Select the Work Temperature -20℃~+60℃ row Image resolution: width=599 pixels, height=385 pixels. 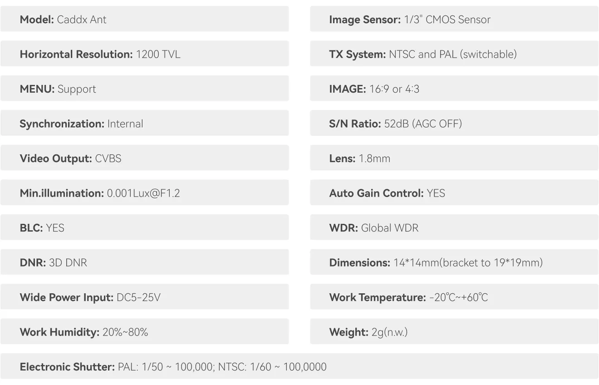(x=454, y=297)
